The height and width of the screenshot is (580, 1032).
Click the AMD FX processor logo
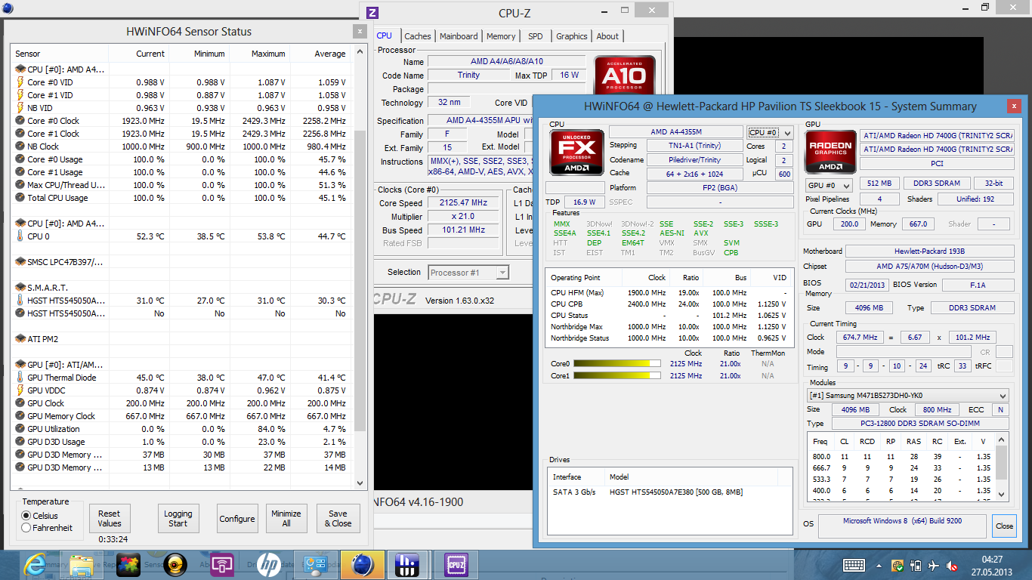tap(576, 153)
